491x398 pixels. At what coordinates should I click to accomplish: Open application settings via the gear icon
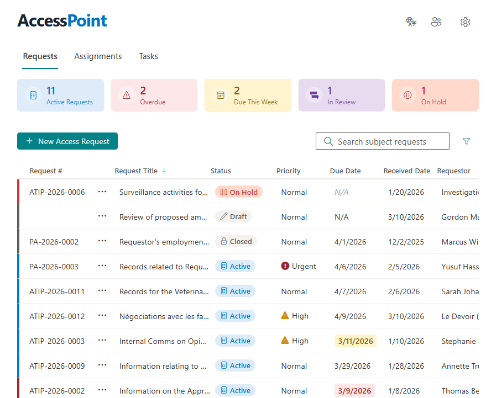pos(465,22)
